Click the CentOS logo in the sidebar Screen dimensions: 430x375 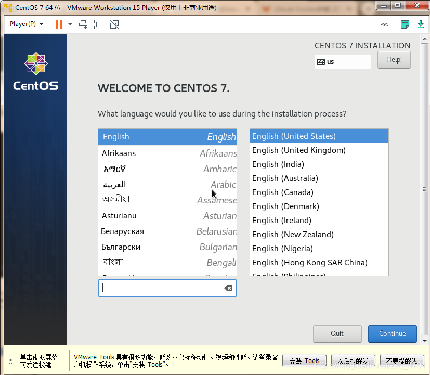pos(36,71)
